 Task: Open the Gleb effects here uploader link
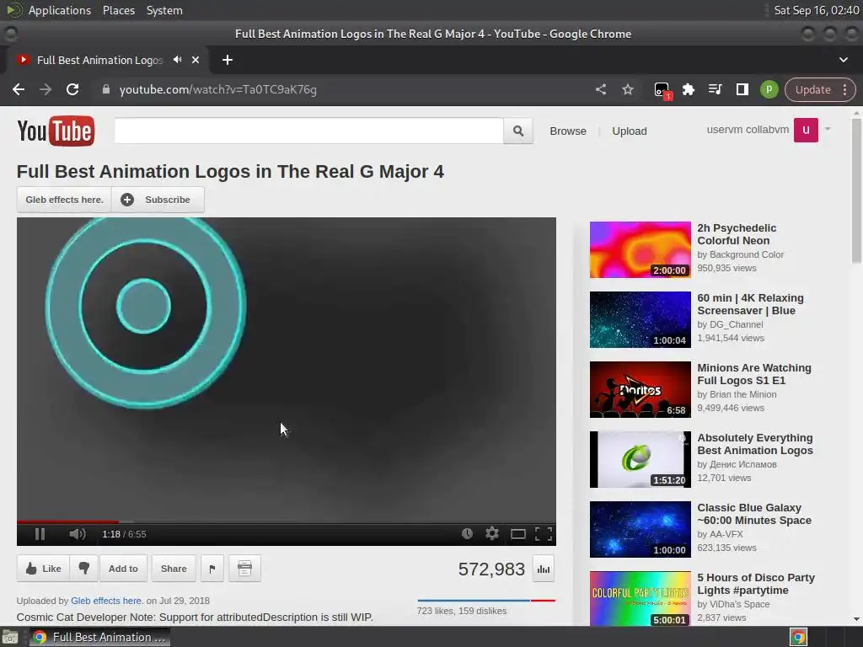[x=106, y=601]
